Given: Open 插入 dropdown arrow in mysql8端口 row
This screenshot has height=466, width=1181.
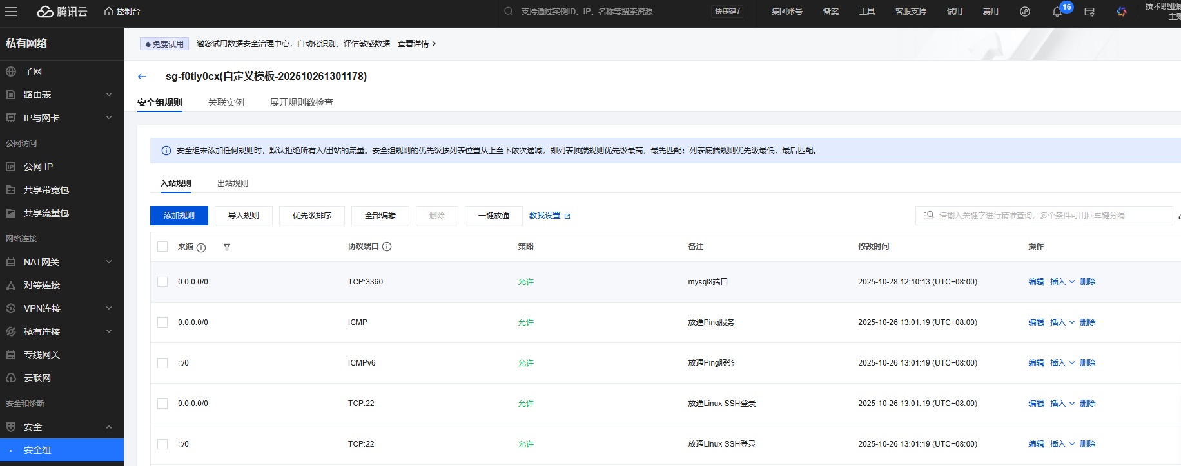Looking at the screenshot, I should (1072, 282).
